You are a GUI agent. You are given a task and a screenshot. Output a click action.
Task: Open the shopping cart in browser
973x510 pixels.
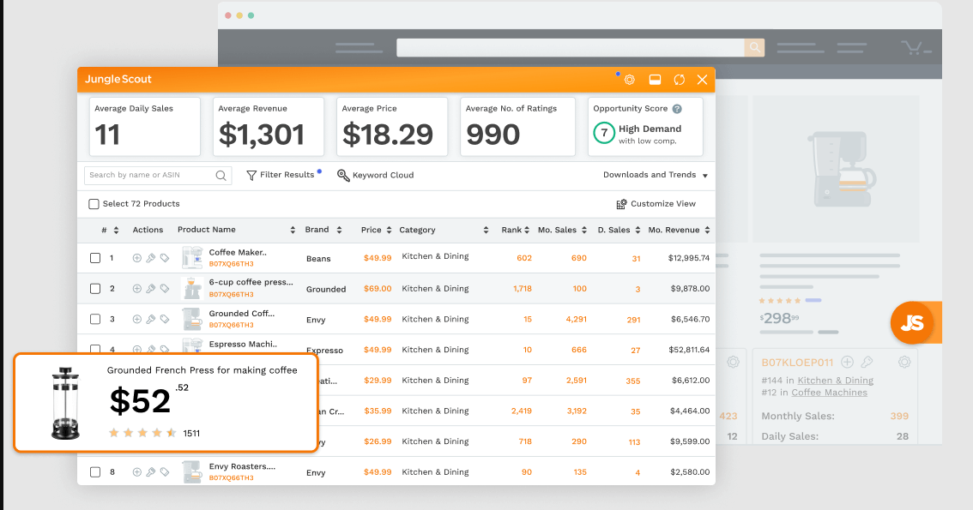pos(914,48)
